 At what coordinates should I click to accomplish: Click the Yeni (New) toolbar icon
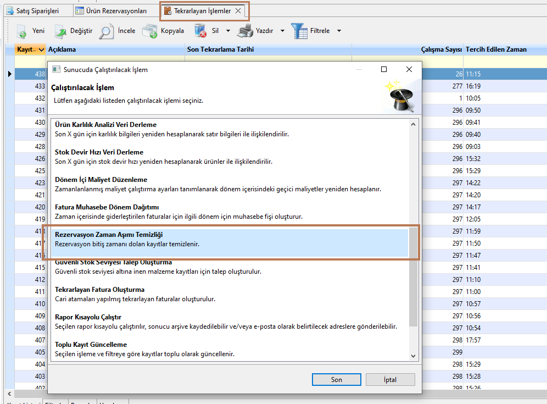coord(21,31)
